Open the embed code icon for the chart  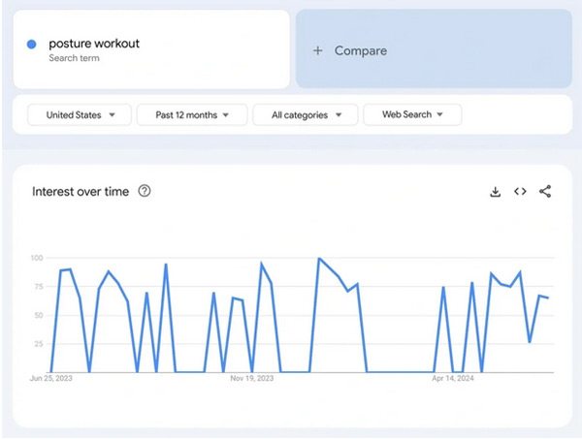click(x=520, y=192)
